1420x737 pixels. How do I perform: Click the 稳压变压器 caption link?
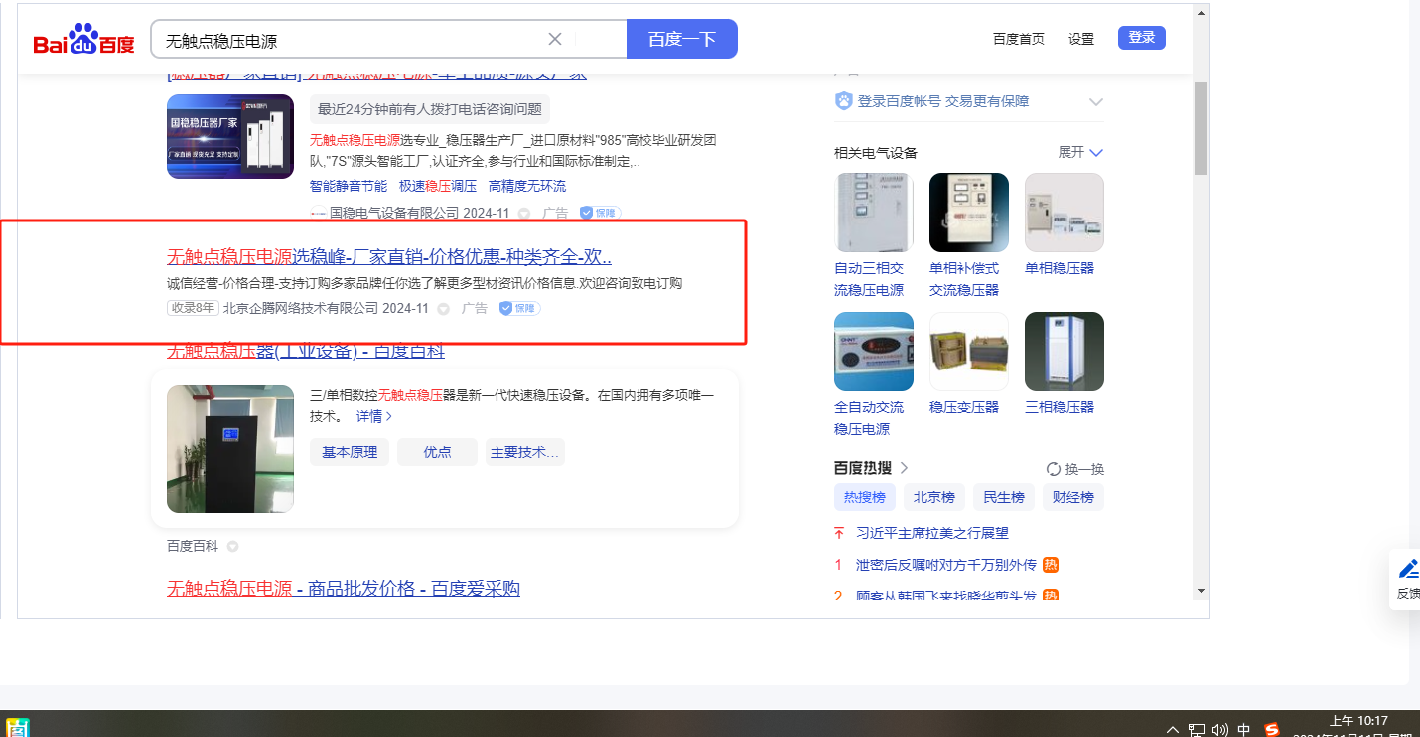[964, 407]
